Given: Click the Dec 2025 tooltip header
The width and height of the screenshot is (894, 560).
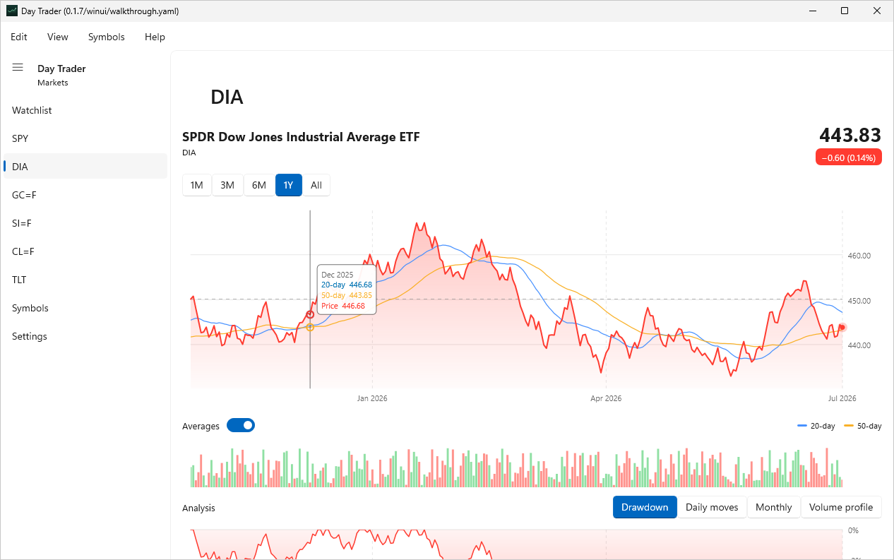Looking at the screenshot, I should click(x=337, y=275).
